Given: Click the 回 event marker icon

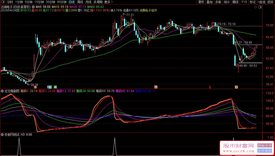Looking at the screenshot, I should pyautogui.click(x=236, y=87).
